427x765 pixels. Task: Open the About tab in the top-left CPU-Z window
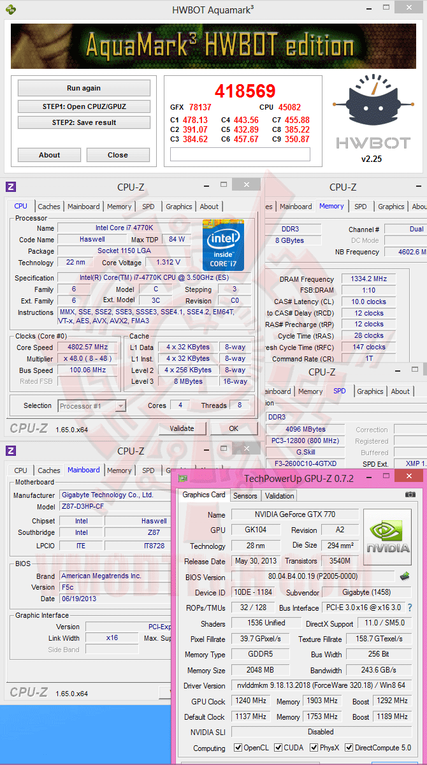point(209,207)
